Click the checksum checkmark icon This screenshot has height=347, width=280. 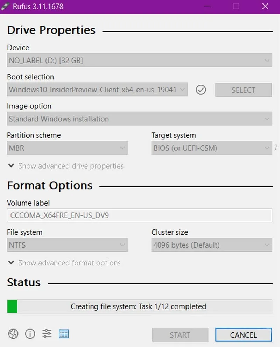click(201, 90)
